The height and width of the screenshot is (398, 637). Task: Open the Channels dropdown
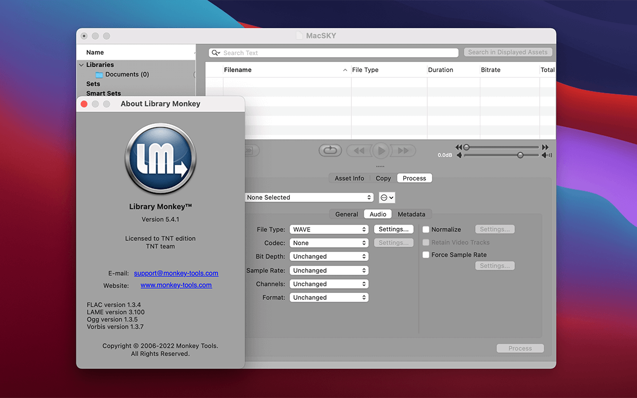click(329, 284)
